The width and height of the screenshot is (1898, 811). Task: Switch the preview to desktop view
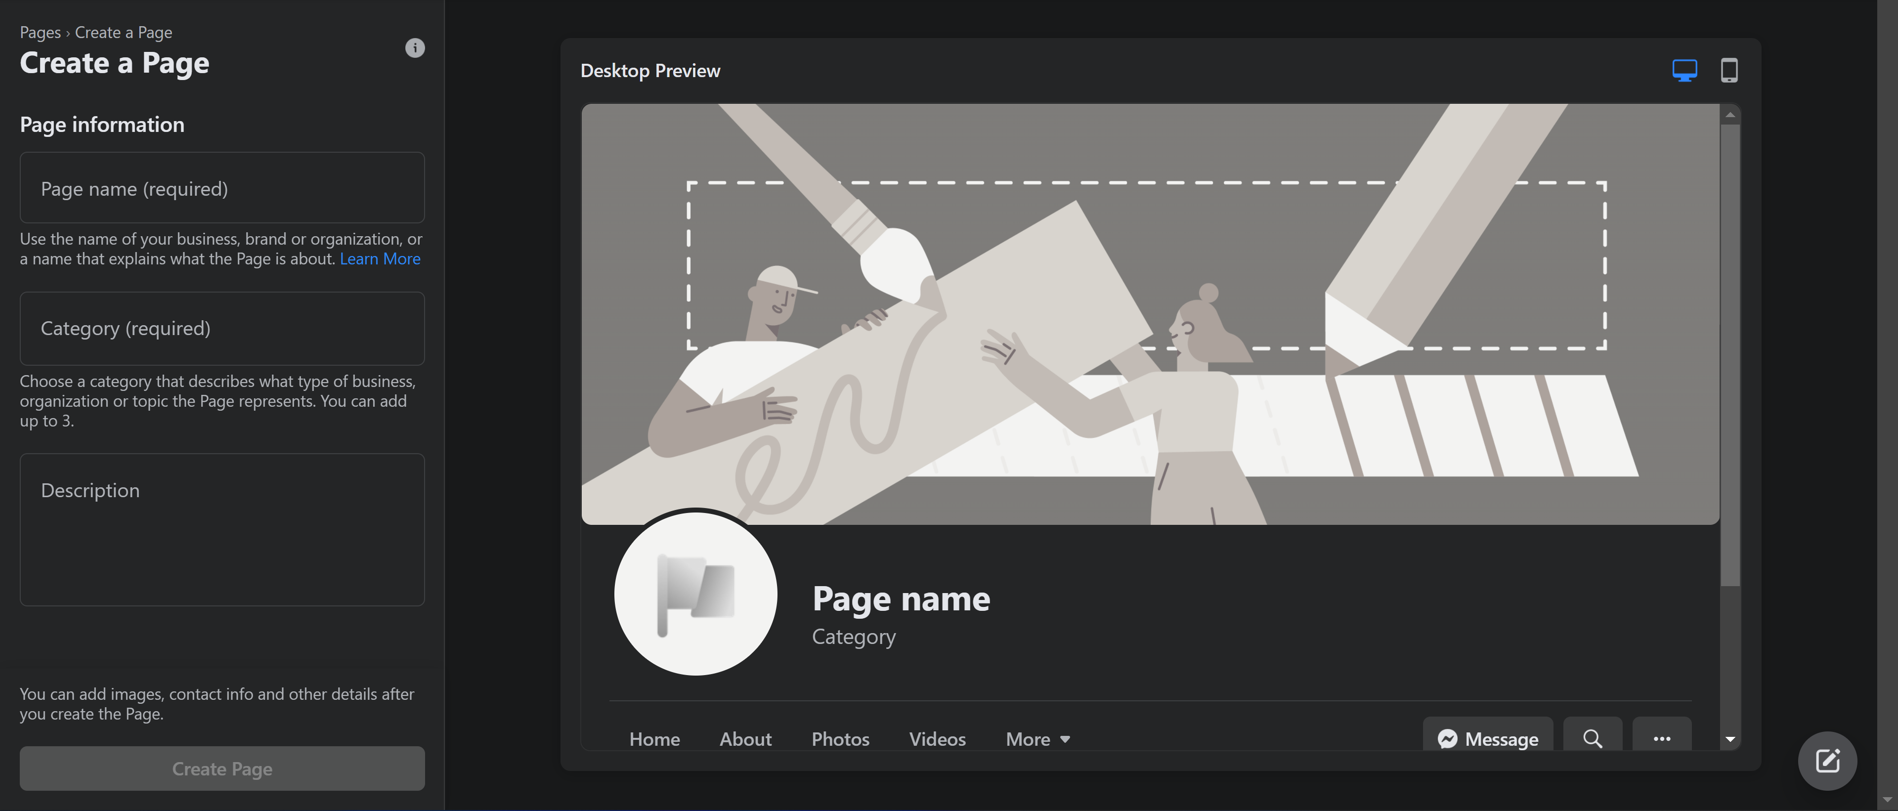point(1685,70)
